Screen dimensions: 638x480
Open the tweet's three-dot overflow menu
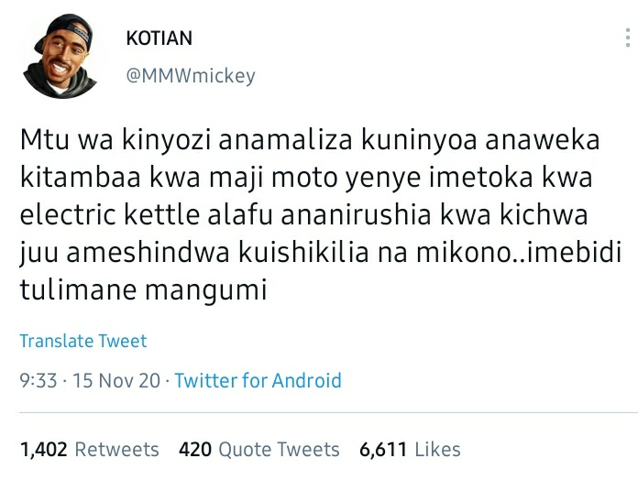tap(628, 38)
